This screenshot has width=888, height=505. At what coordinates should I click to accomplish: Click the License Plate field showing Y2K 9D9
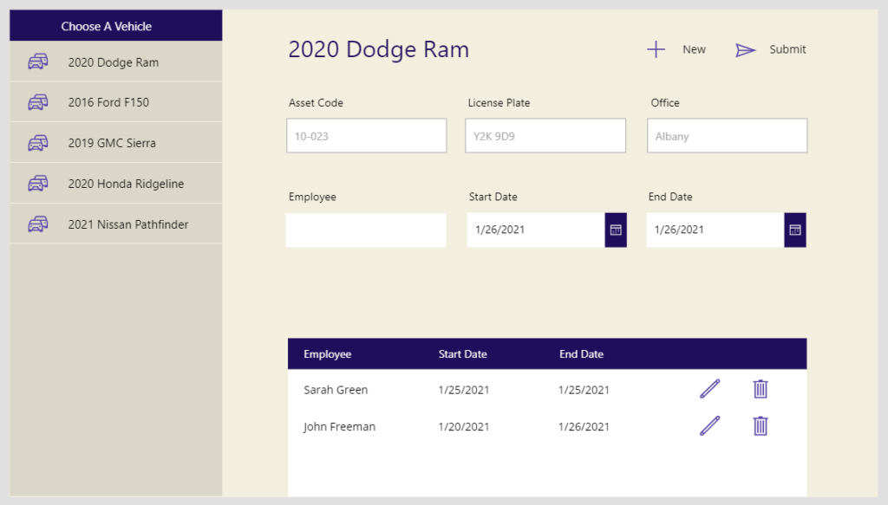pyautogui.click(x=545, y=135)
